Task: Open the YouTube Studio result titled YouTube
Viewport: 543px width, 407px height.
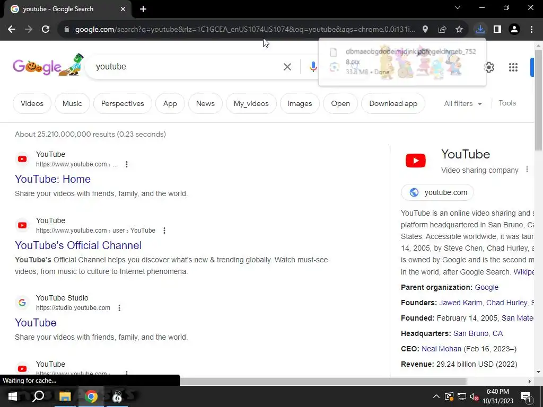Action: pos(36,323)
